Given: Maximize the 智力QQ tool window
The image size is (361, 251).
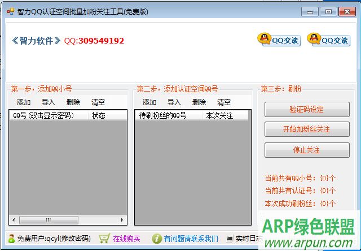Looking at the screenshot, I should (328, 12).
